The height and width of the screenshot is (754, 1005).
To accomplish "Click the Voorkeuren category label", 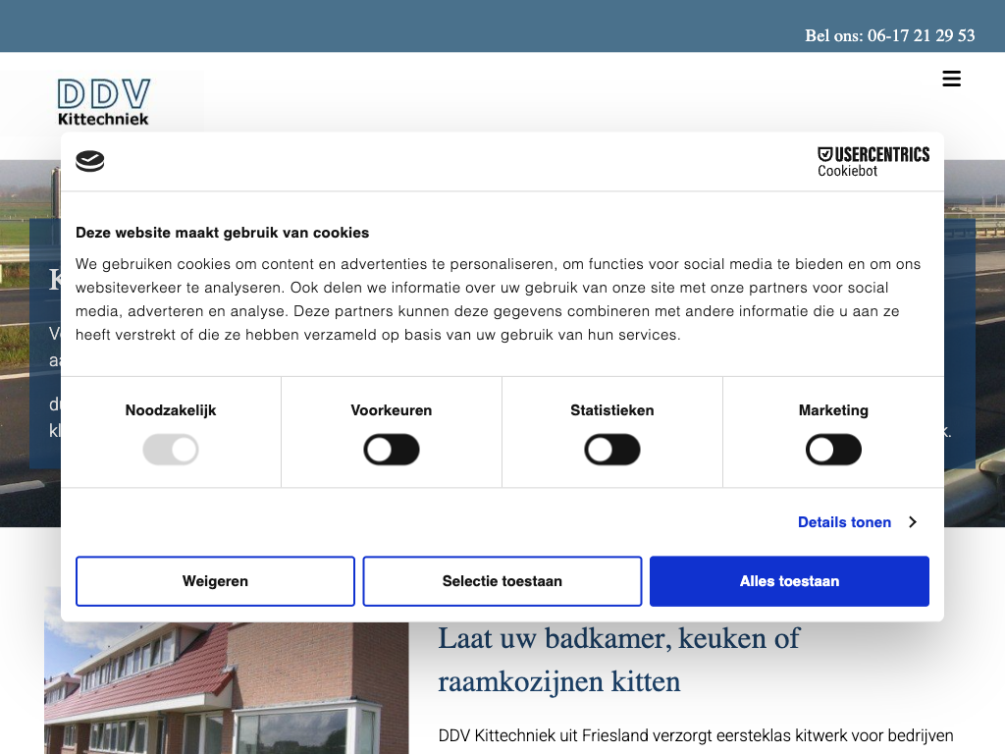I will [392, 410].
